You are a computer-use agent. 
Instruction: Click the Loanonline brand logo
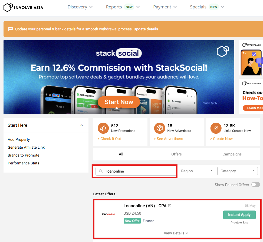tap(108, 214)
